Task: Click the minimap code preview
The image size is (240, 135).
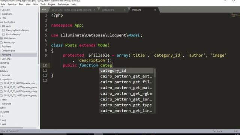Action: 235,15
